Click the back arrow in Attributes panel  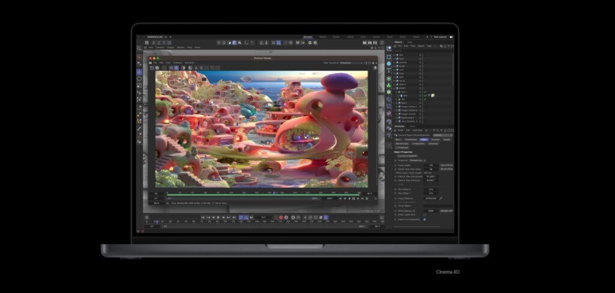tap(426, 130)
